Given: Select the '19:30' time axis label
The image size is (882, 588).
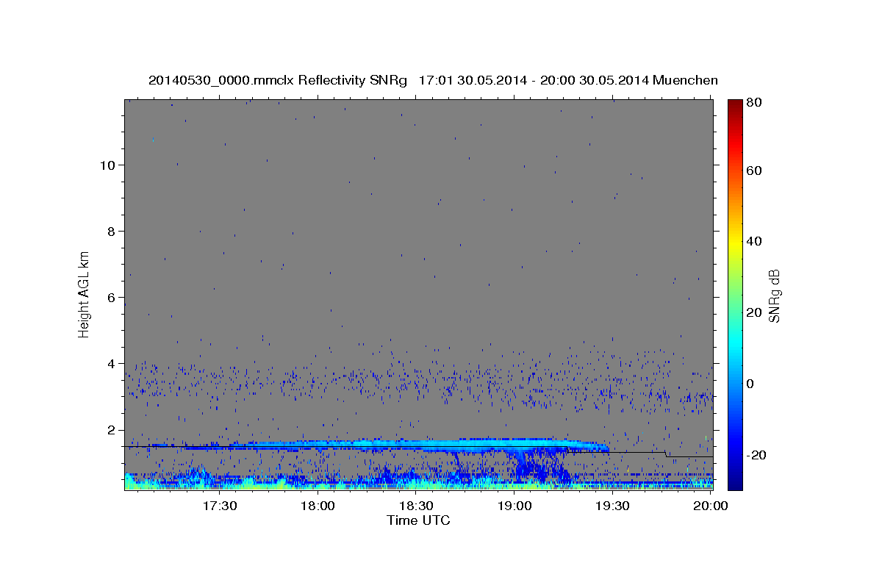Looking at the screenshot, I should [614, 506].
